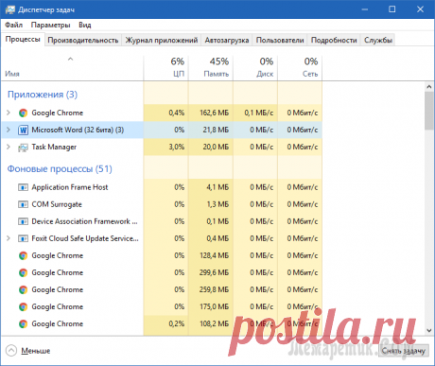The height and width of the screenshot is (366, 435).
Task: Click the Диспетчер задач title bar icon
Action: pos(10,9)
